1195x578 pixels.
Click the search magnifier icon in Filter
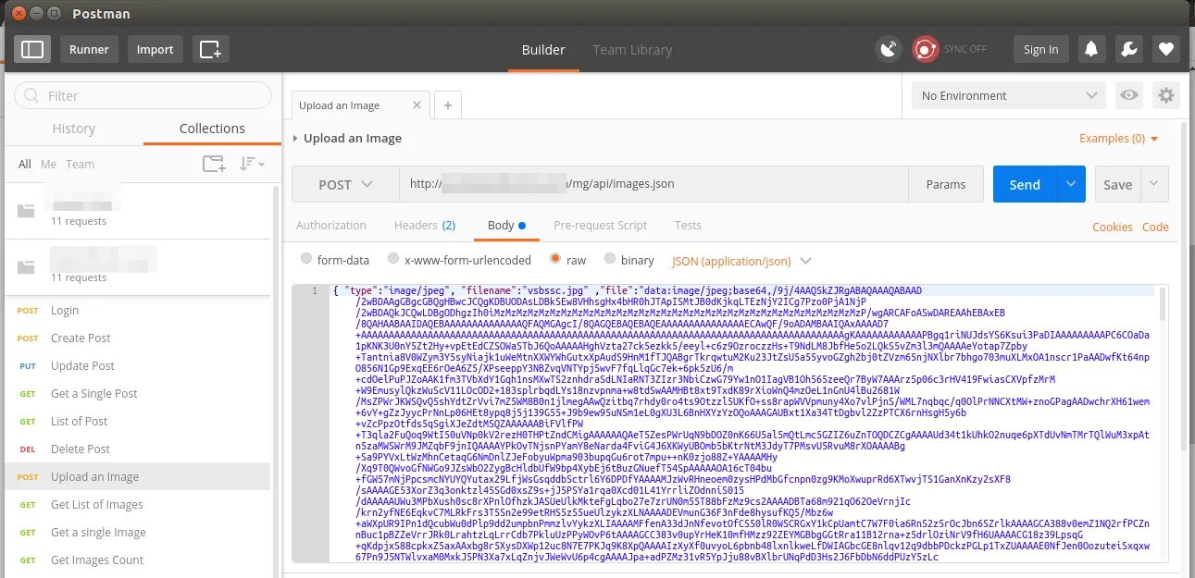click(31, 95)
